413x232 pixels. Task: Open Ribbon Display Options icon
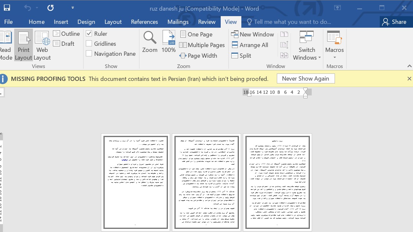coord(337,8)
